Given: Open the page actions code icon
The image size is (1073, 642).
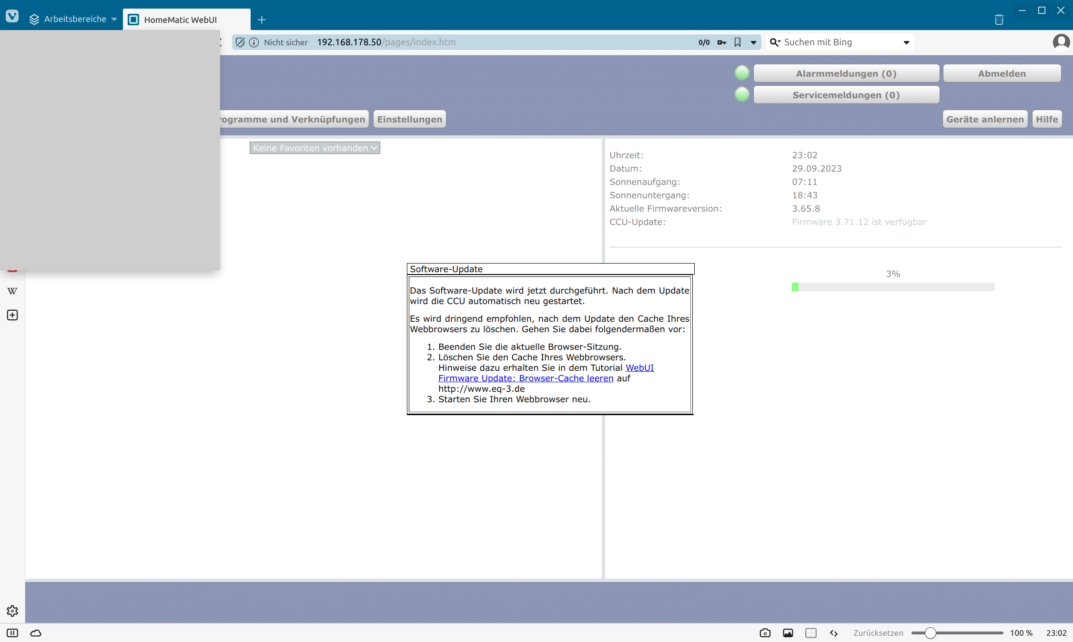Looking at the screenshot, I should 834,633.
